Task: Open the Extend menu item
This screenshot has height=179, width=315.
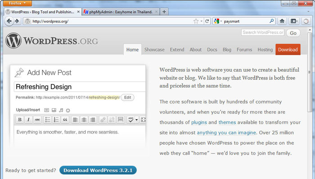Action: [177, 49]
